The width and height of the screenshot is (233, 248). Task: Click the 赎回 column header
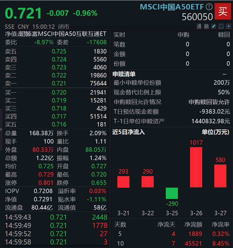(x=224, y=35)
